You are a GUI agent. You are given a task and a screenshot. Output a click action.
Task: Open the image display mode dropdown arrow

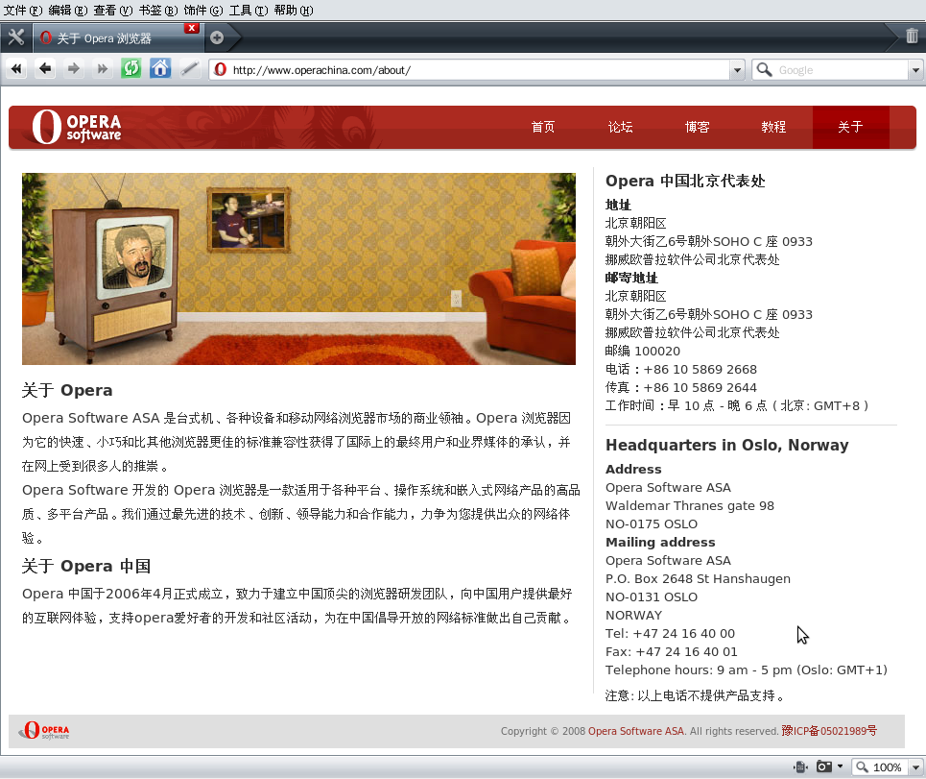point(840,767)
